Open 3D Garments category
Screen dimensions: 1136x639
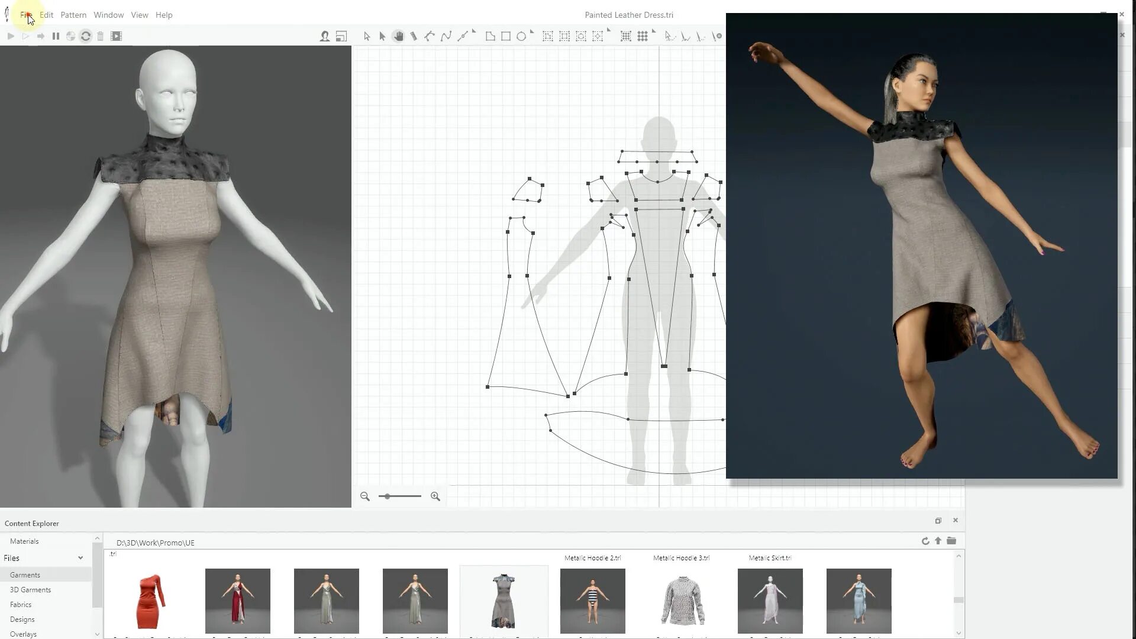click(x=30, y=590)
